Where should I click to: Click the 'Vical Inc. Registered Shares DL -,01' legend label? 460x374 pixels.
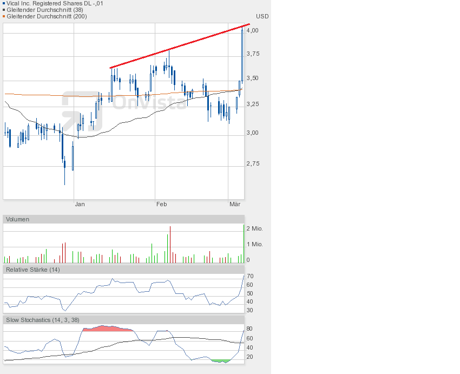tap(55, 4)
